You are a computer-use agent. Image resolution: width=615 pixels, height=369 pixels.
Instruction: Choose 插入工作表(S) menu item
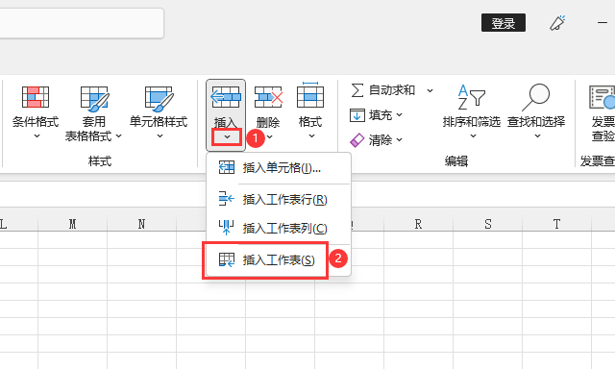pos(279,260)
